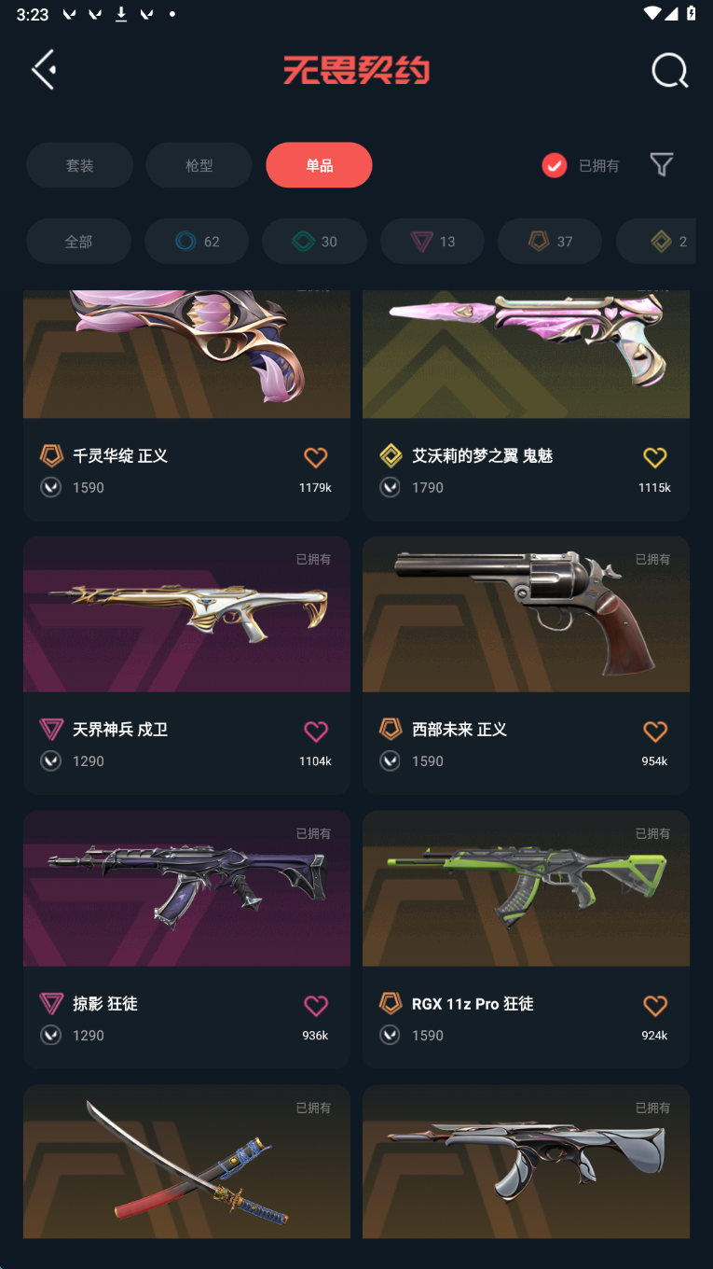Tap heart icon on 西部未来 正义
The image size is (713, 1269).
655,731
